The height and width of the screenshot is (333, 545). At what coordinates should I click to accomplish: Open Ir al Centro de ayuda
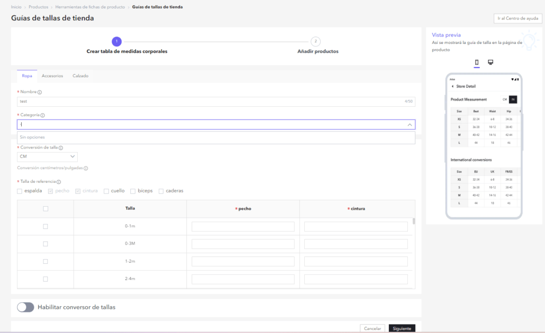click(x=517, y=18)
